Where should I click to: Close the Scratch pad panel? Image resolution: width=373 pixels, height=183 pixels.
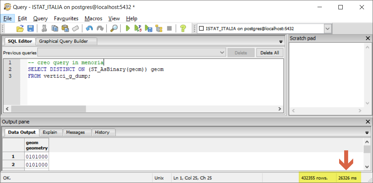tap(368, 38)
